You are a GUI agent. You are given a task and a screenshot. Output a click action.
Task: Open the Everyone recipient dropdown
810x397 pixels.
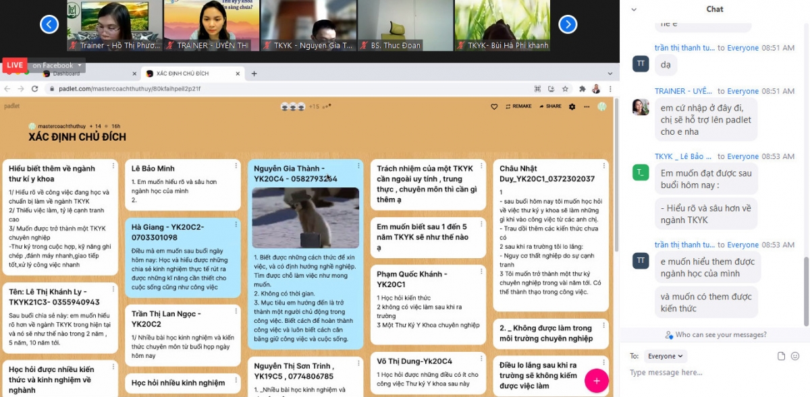click(x=665, y=356)
